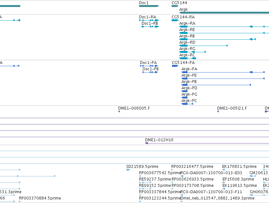The image size is (269, 203).
Task: Select the RE59237.5prime EST feature
Action: (145, 182)
